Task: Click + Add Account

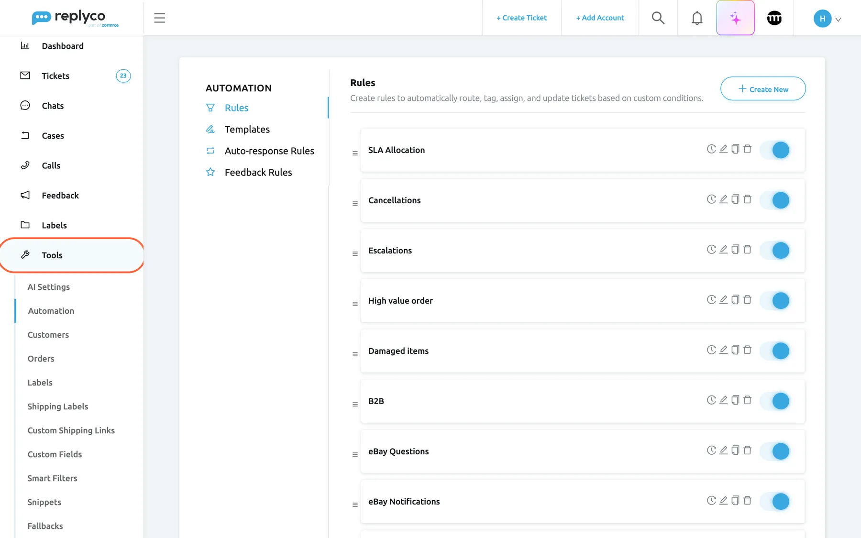Action: (x=600, y=18)
